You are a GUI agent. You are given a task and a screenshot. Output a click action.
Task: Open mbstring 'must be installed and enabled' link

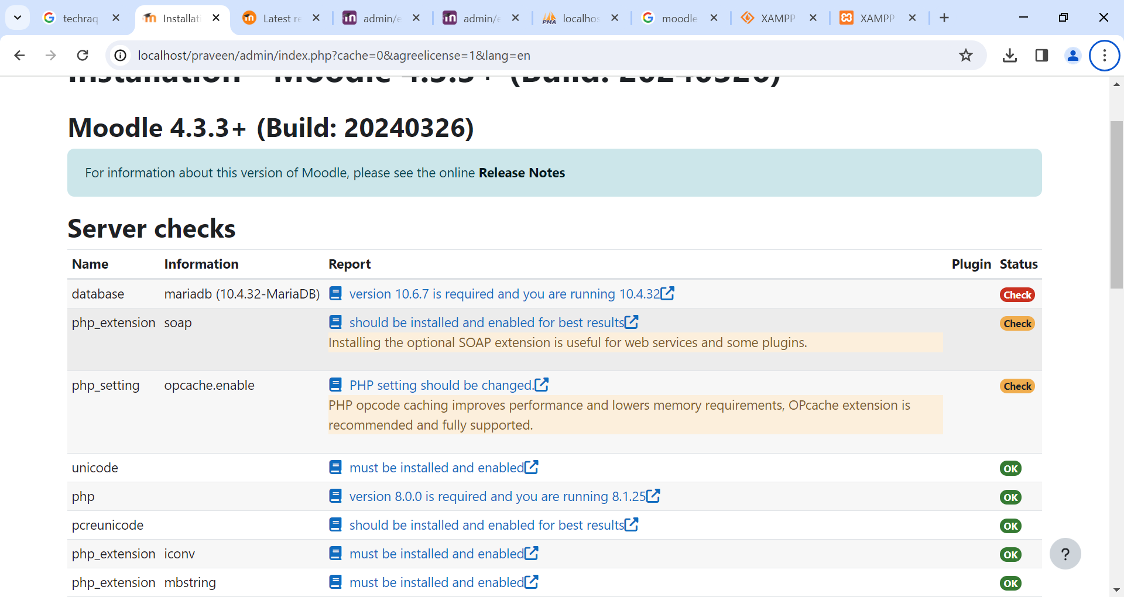(444, 582)
